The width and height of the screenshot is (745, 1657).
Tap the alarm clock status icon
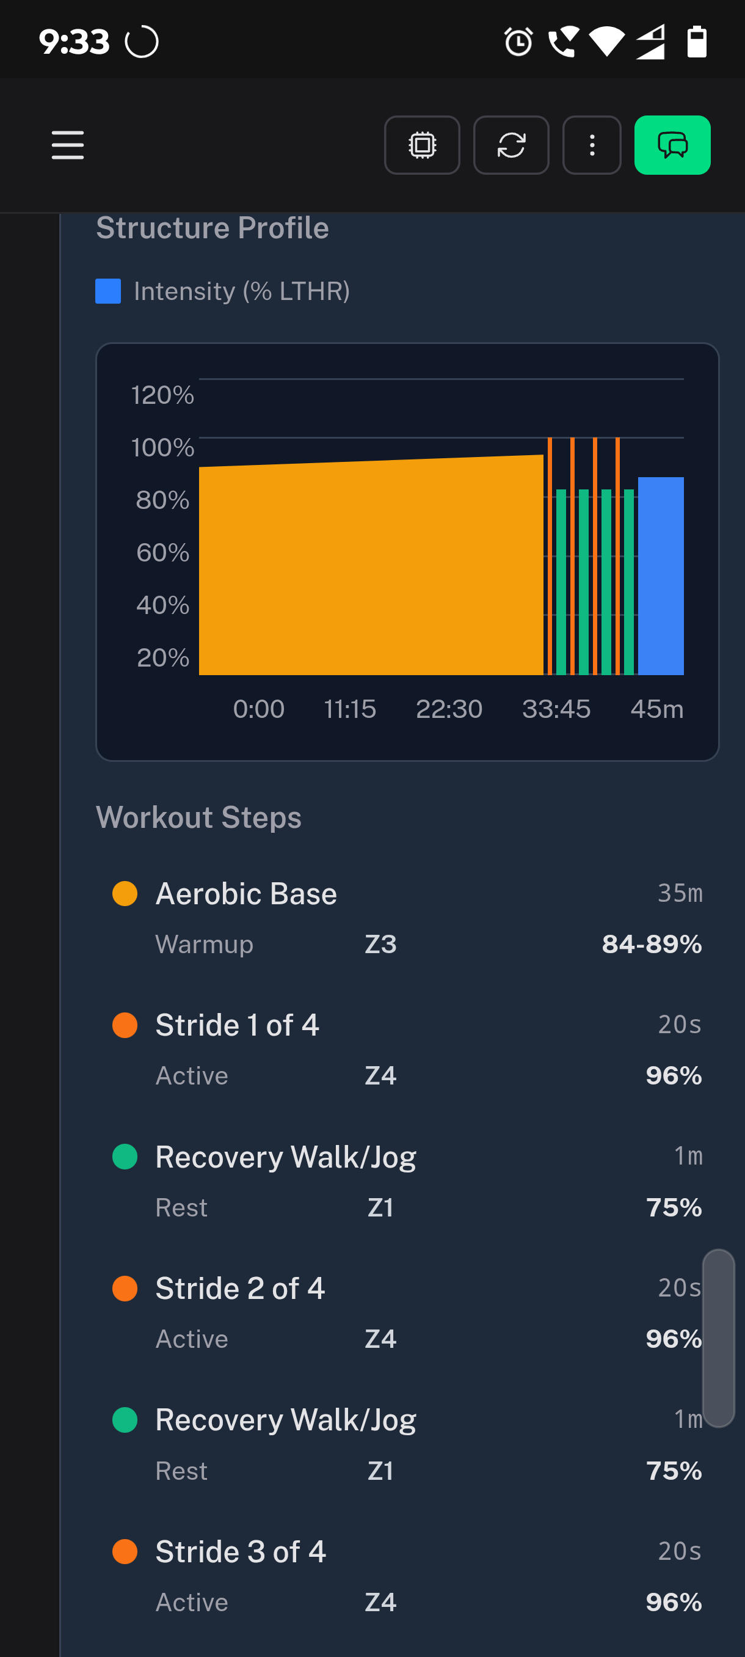[518, 42]
